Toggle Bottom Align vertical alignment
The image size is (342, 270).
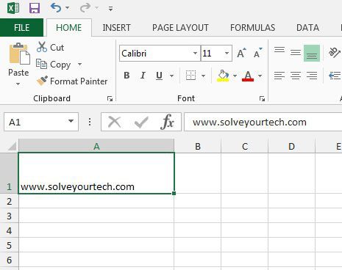point(312,53)
